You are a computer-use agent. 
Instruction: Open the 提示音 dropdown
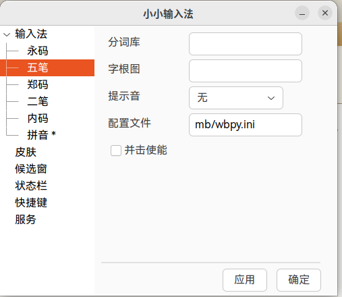coord(236,98)
